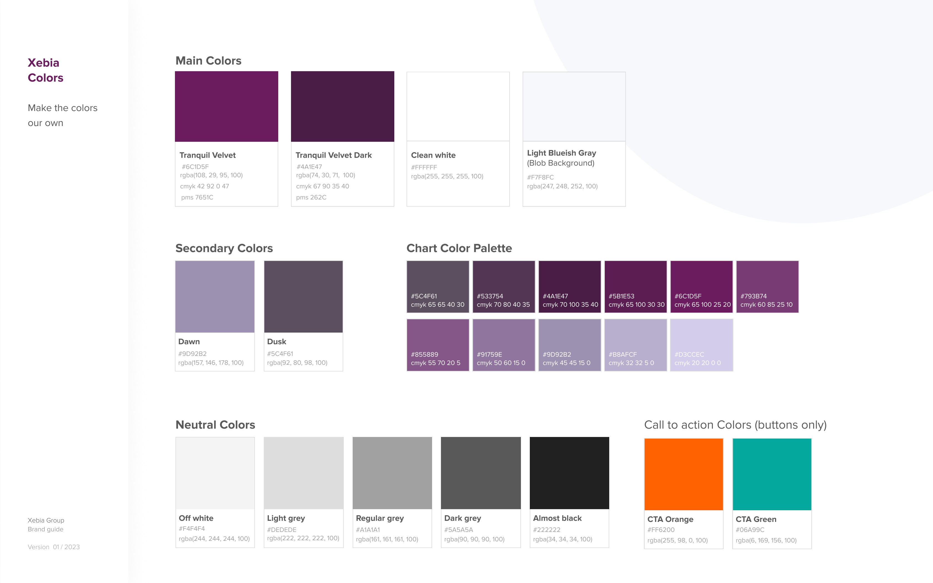Screen dimensions: 933x583
Task: Select the 'rgba(157, 146, 178, 100)' value under Dawn
Action: pyautogui.click(x=211, y=363)
